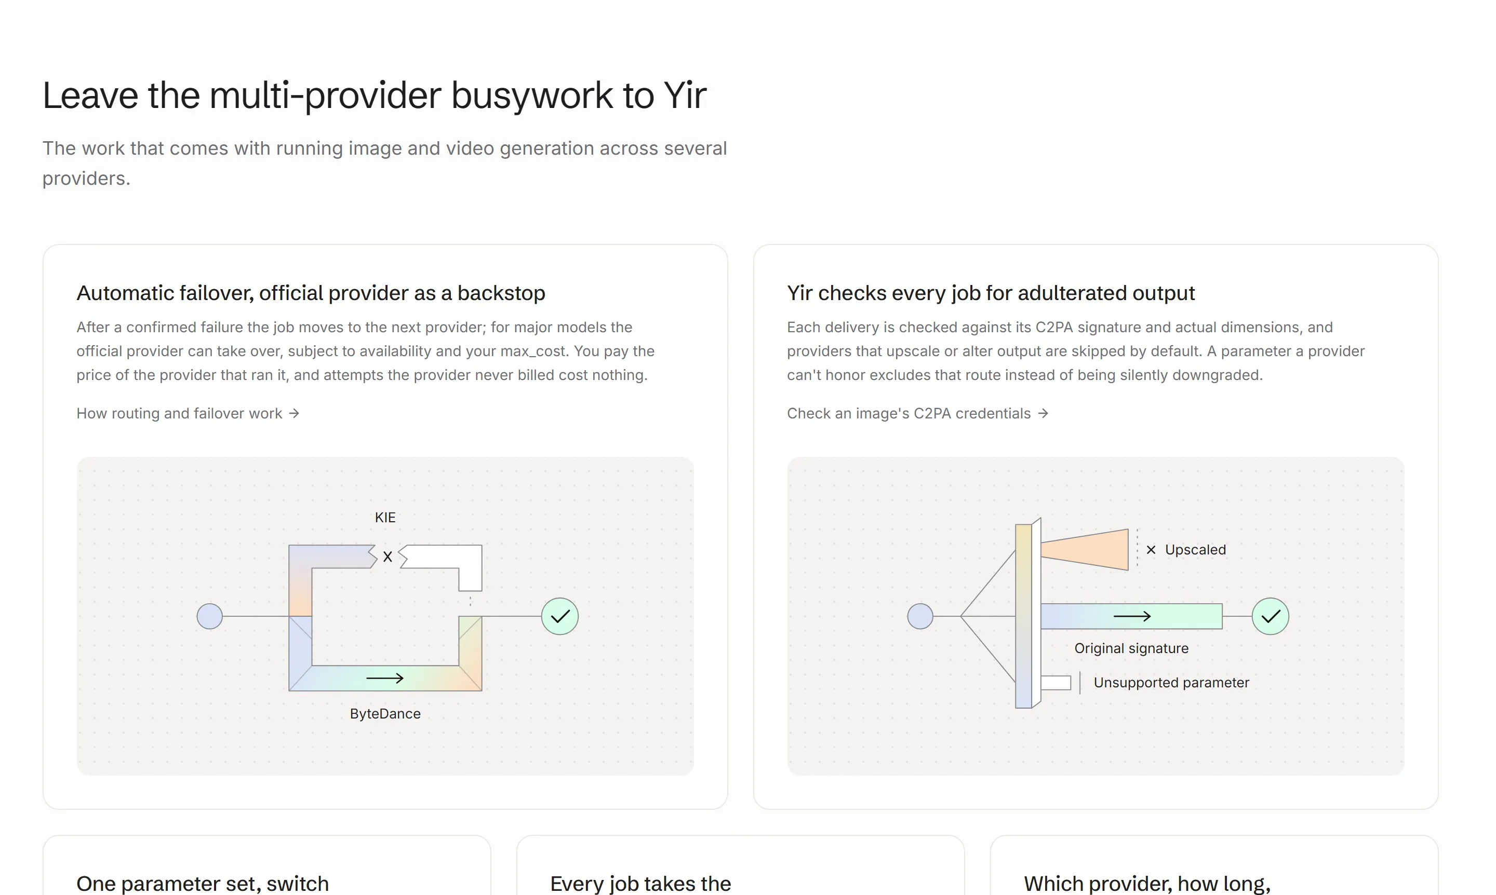Viewport: 1496px width, 895px height.
Task: Click the Which provider, how long card title
Action: 1147,883
